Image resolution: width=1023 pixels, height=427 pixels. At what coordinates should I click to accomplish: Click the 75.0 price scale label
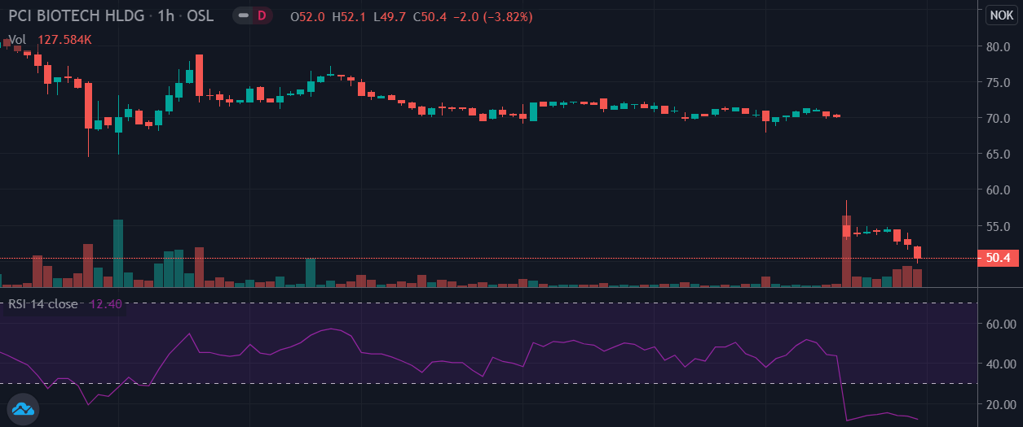(999, 83)
